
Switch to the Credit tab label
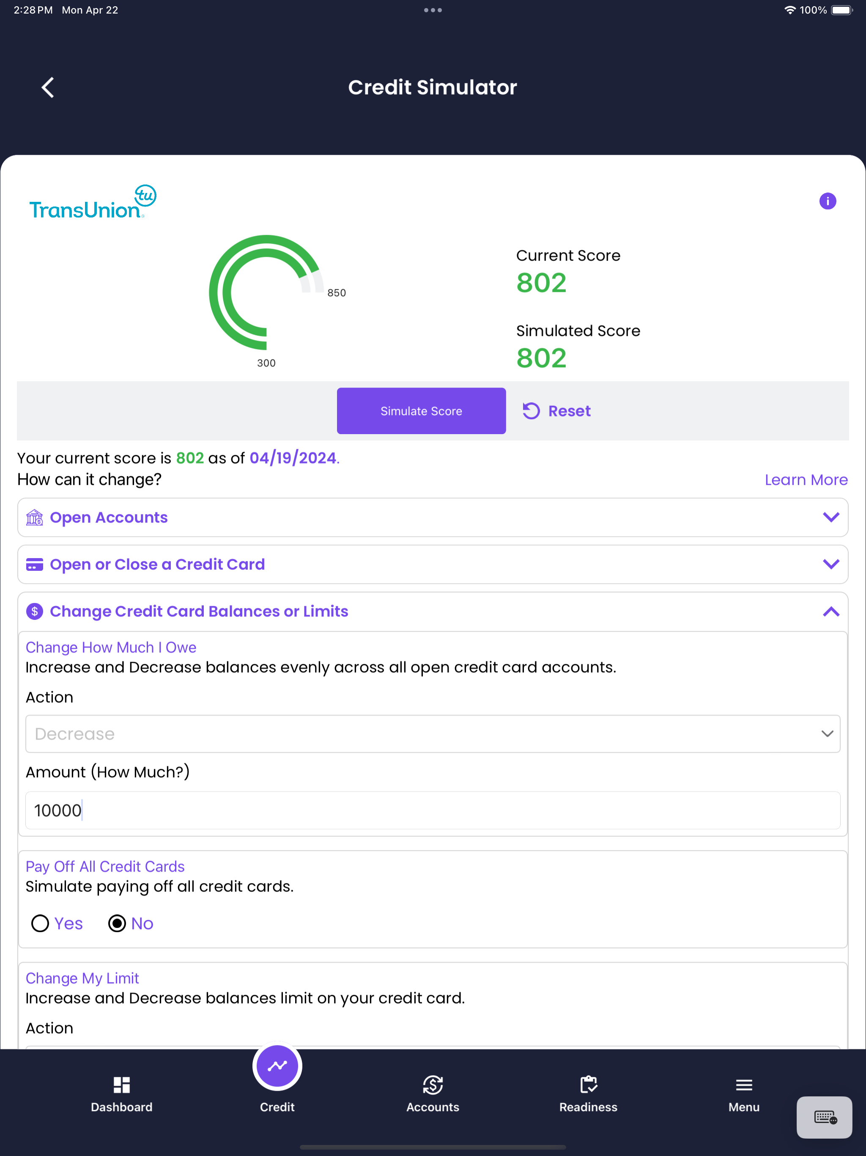pyautogui.click(x=277, y=1107)
